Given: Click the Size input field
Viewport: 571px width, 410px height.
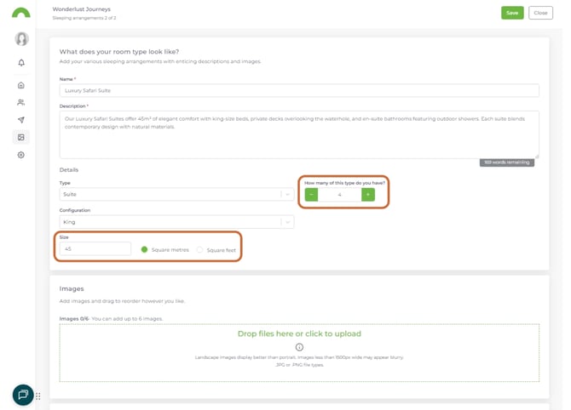Looking at the screenshot, I should pyautogui.click(x=95, y=249).
